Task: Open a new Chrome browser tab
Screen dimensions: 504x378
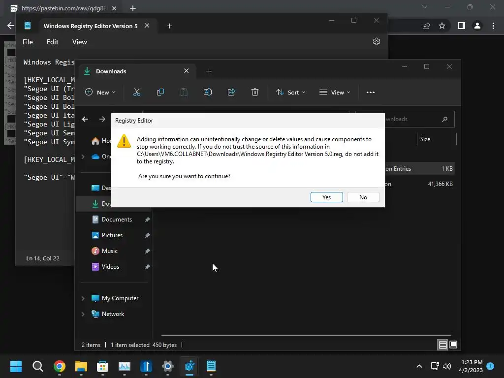Action: pyautogui.click(x=133, y=8)
